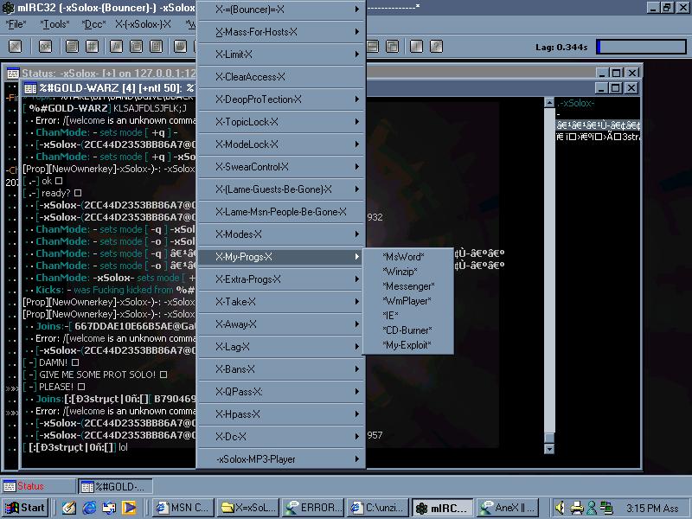This screenshot has width=692, height=519.
Task: Open the X-SwearControl-X submenu
Action: click(280, 167)
